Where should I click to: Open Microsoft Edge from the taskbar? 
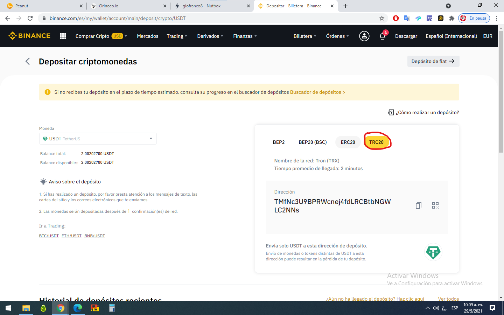78,308
